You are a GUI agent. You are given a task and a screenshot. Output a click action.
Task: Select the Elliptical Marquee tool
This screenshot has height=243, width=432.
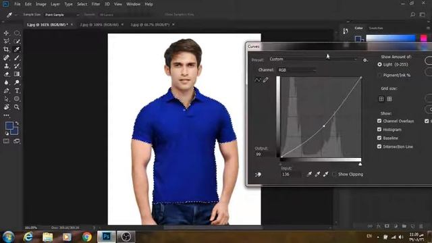[17, 33]
